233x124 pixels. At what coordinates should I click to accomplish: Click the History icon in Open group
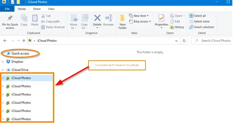[x=172, y=27]
